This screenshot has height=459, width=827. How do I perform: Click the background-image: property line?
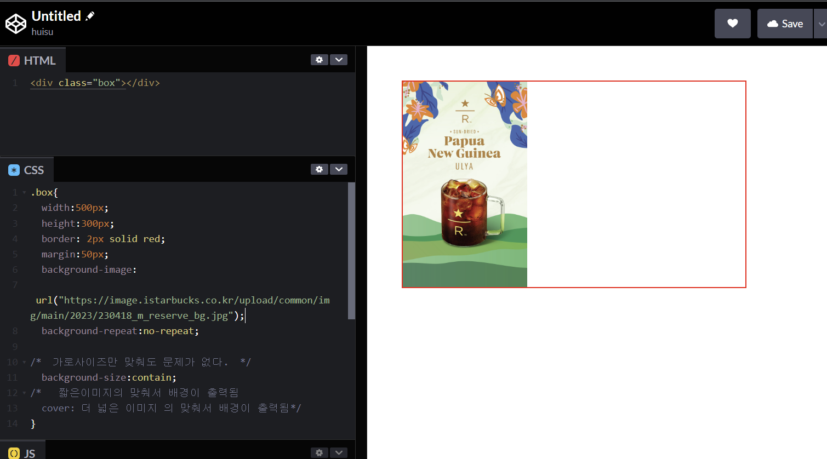89,269
